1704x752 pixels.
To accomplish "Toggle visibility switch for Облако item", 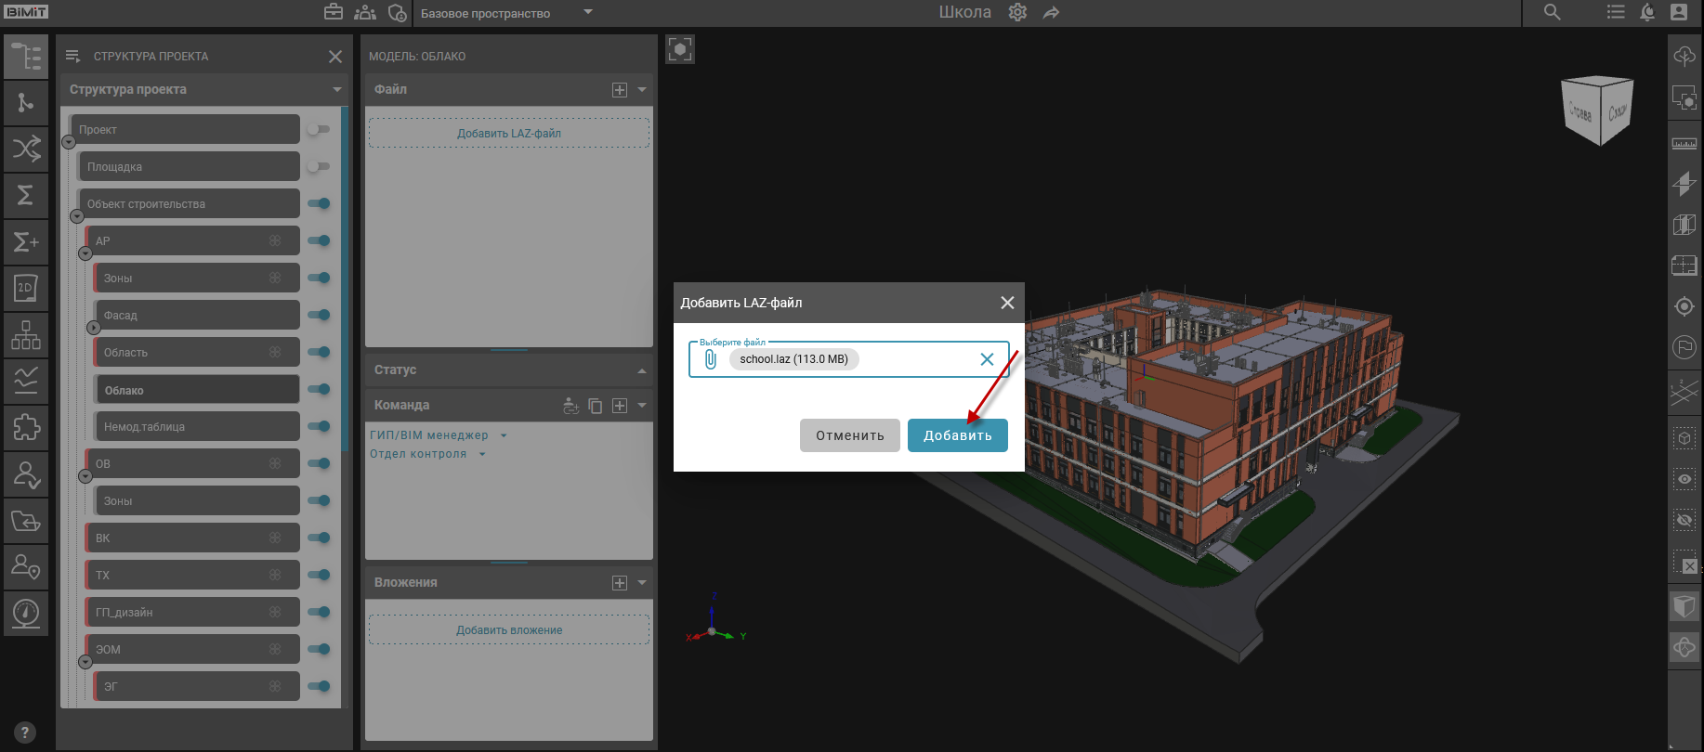I will tap(319, 389).
